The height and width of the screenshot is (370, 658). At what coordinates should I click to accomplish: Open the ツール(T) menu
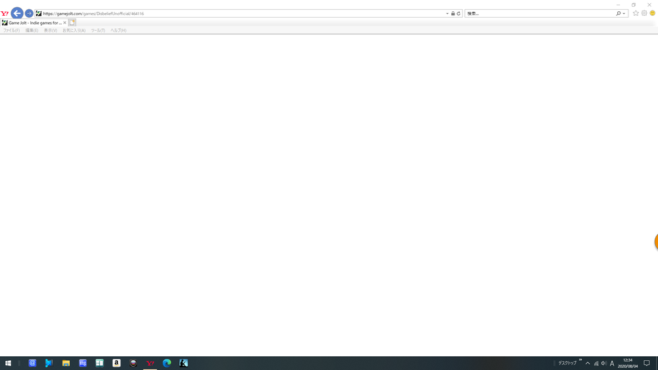click(x=97, y=31)
